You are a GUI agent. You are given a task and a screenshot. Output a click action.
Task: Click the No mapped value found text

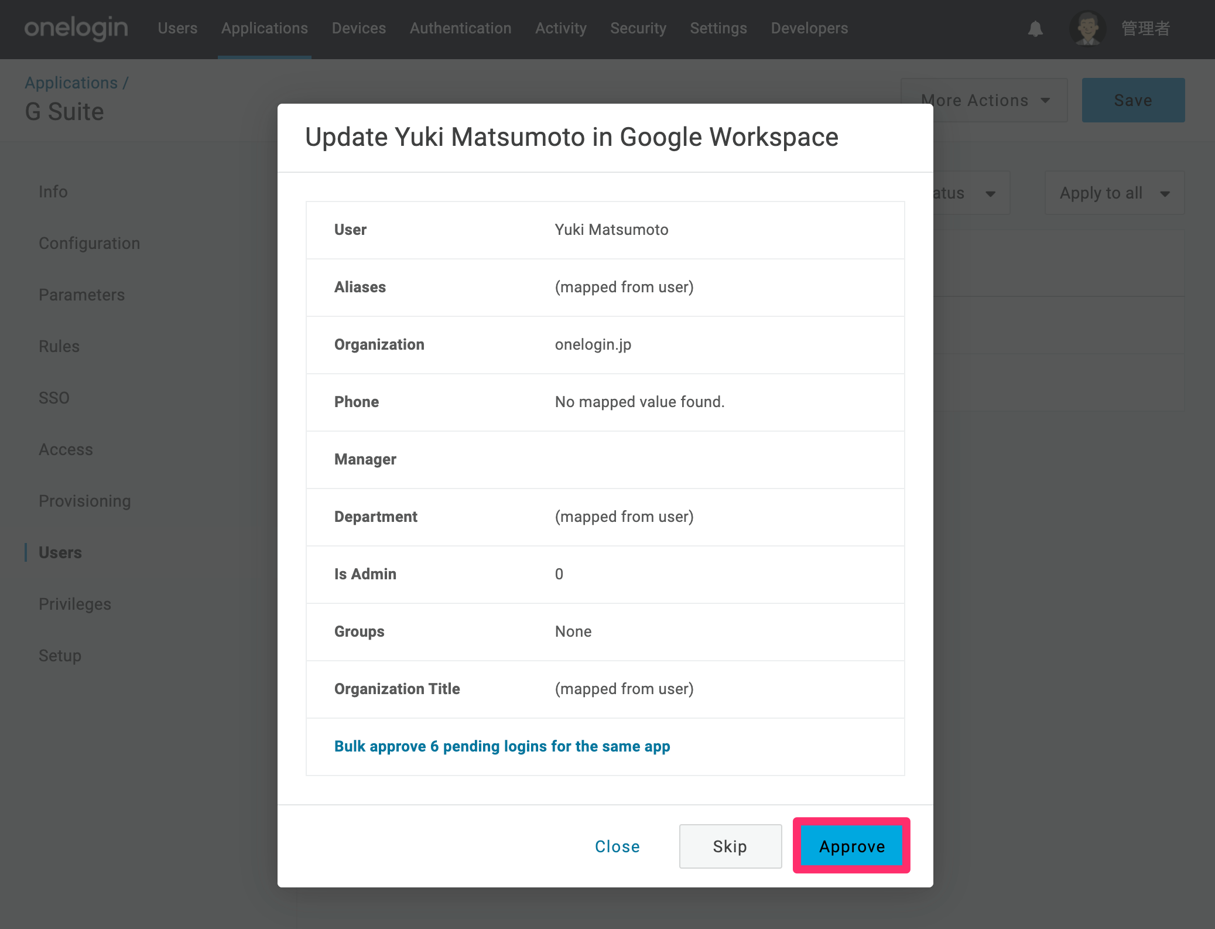coord(640,402)
